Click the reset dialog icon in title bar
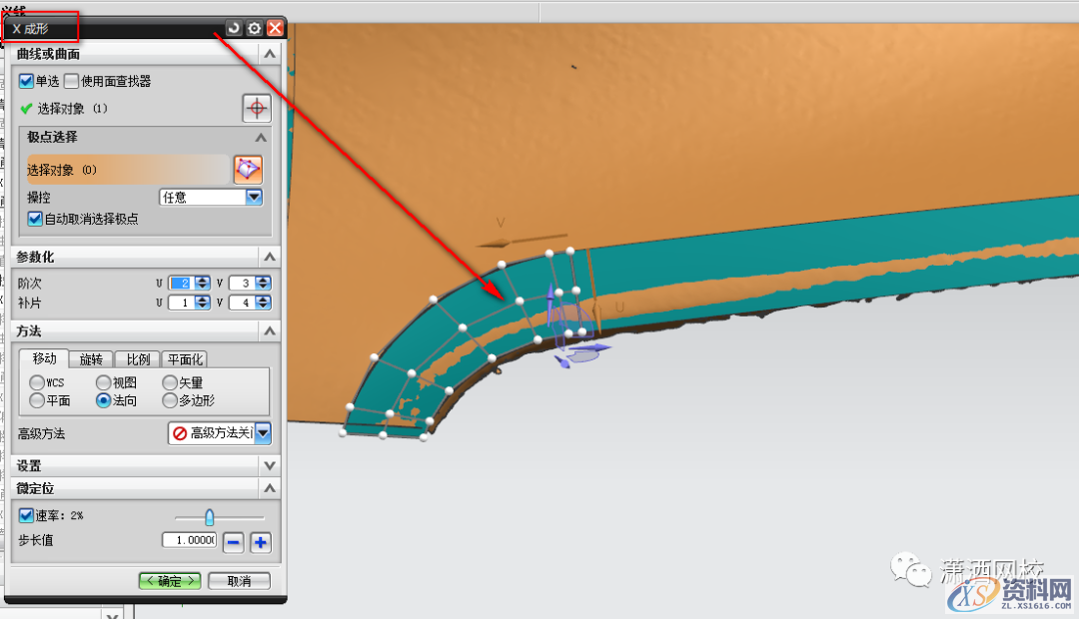 point(234,29)
